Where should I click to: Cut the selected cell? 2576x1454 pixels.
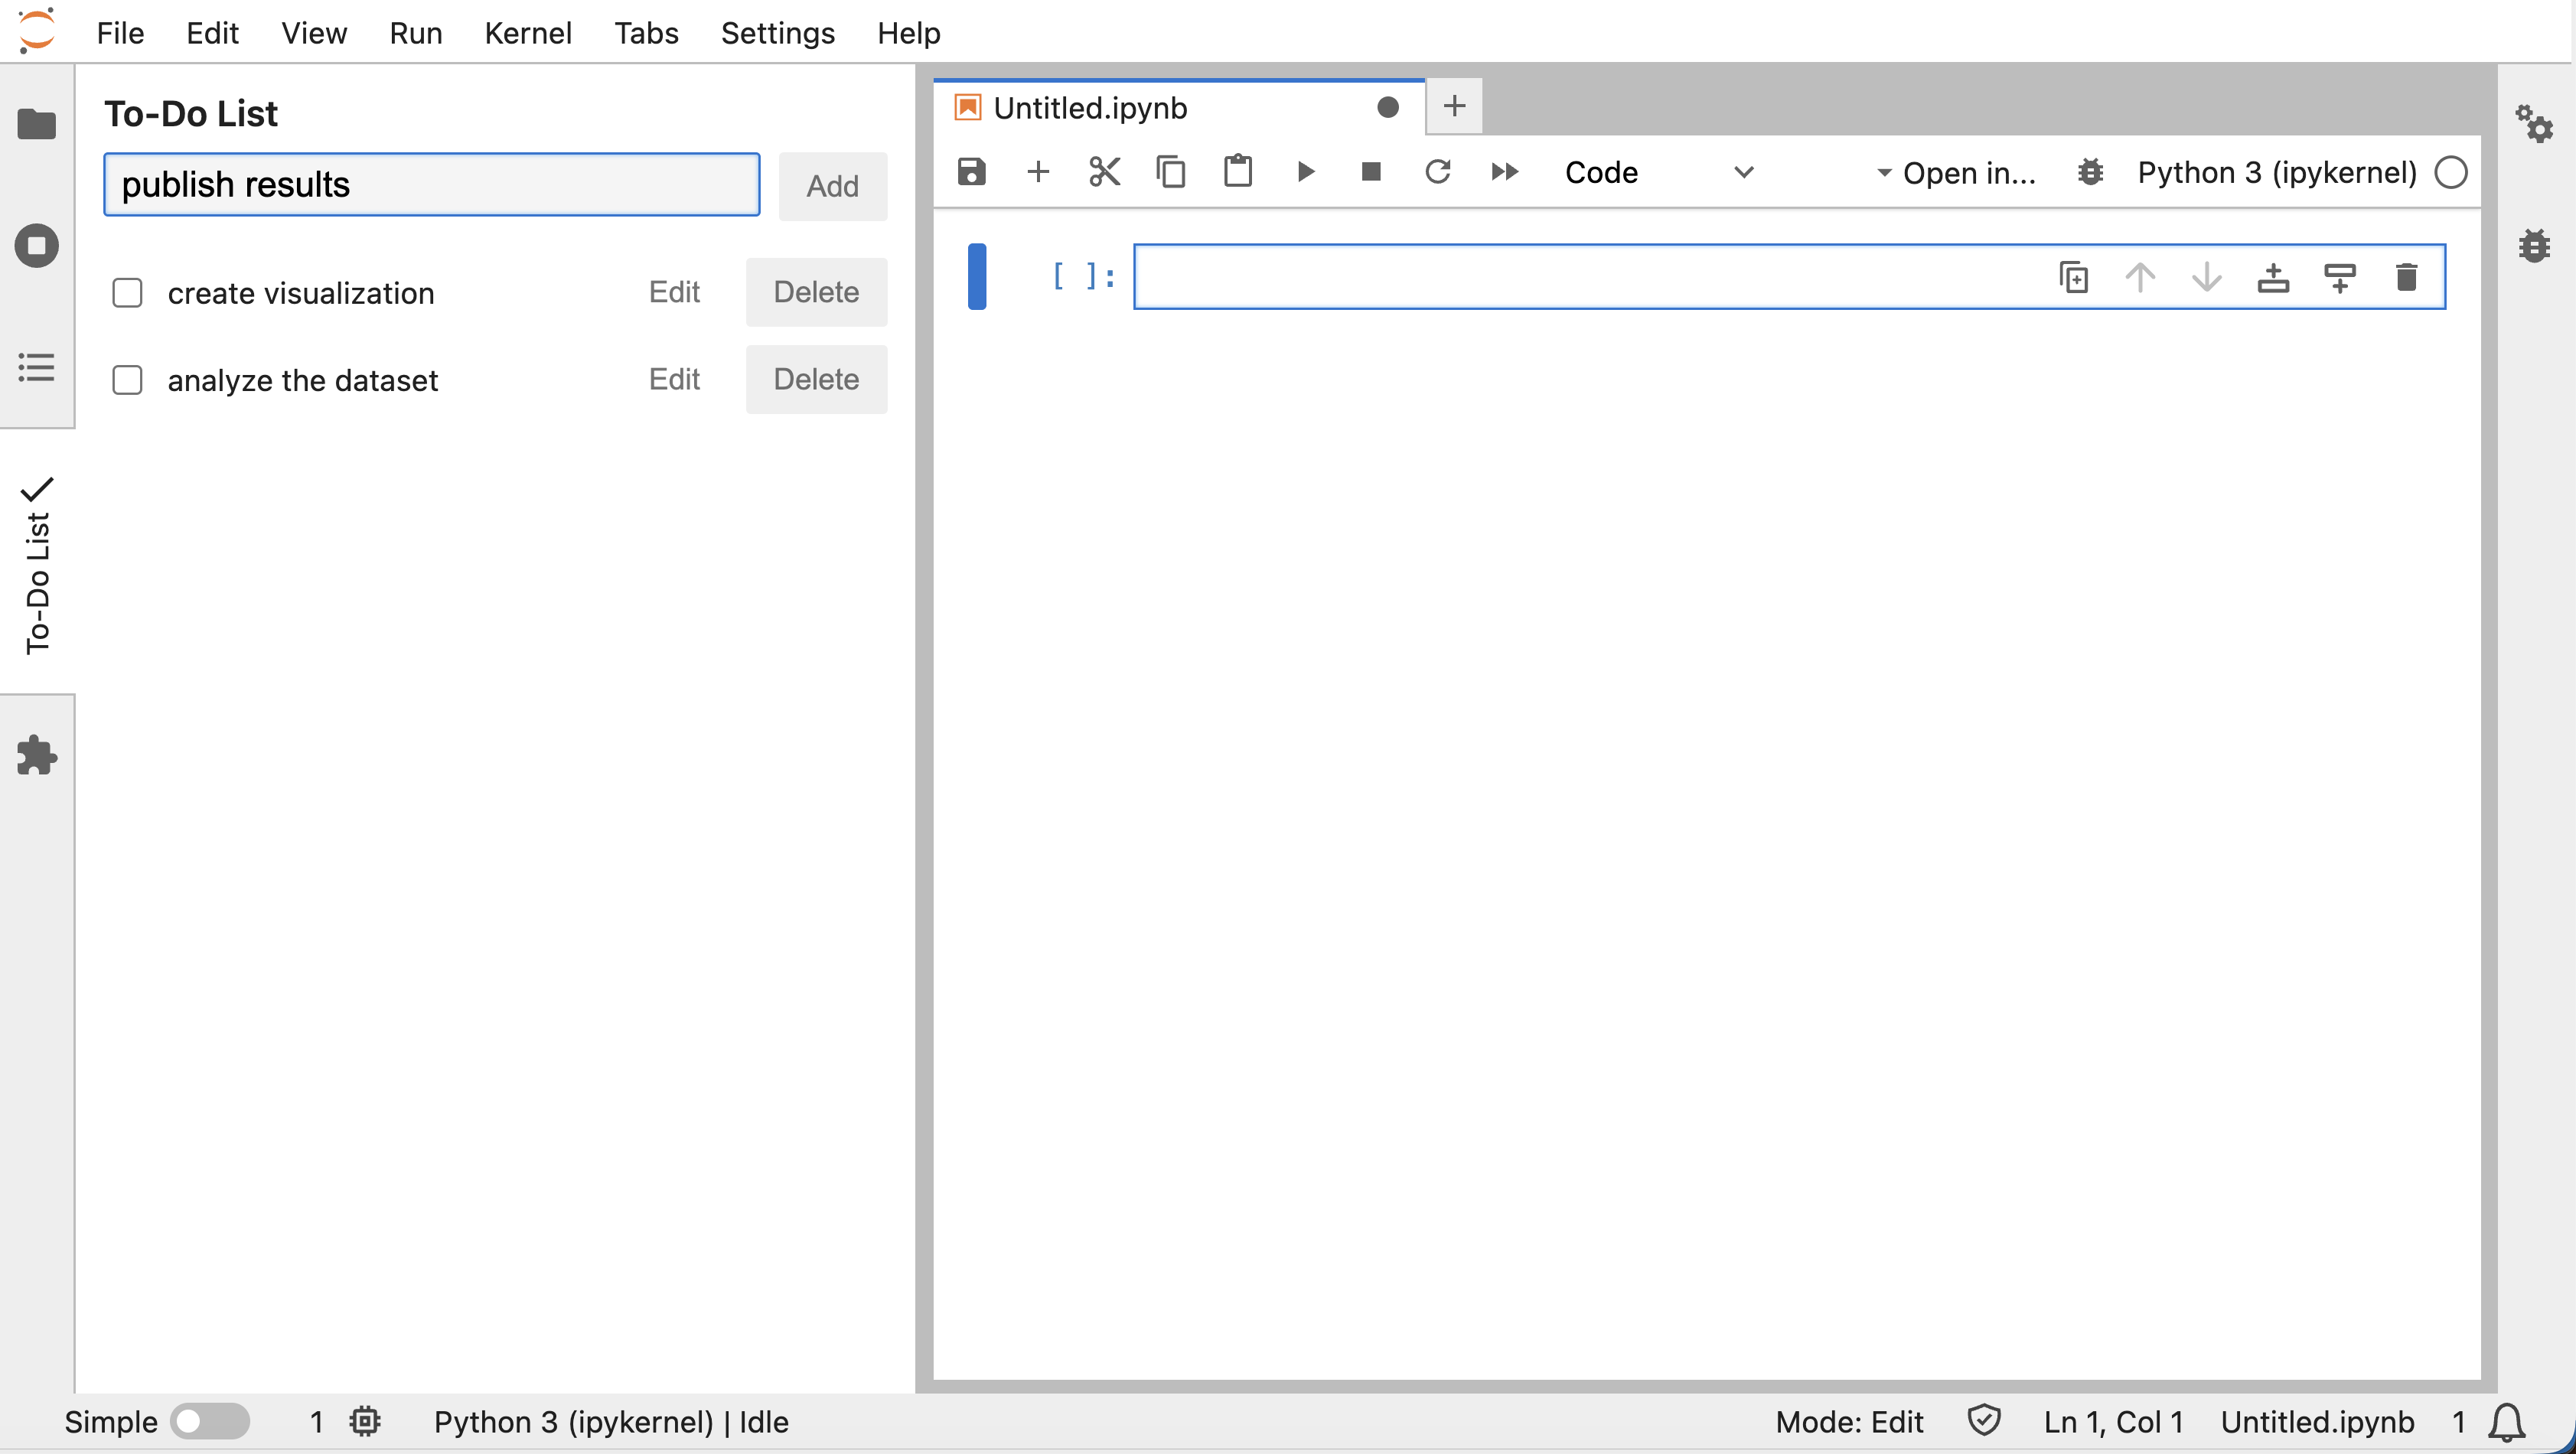[1104, 172]
